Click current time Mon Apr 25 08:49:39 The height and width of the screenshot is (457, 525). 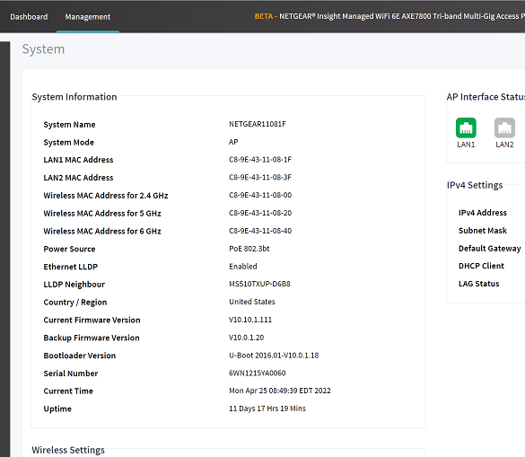coord(280,391)
